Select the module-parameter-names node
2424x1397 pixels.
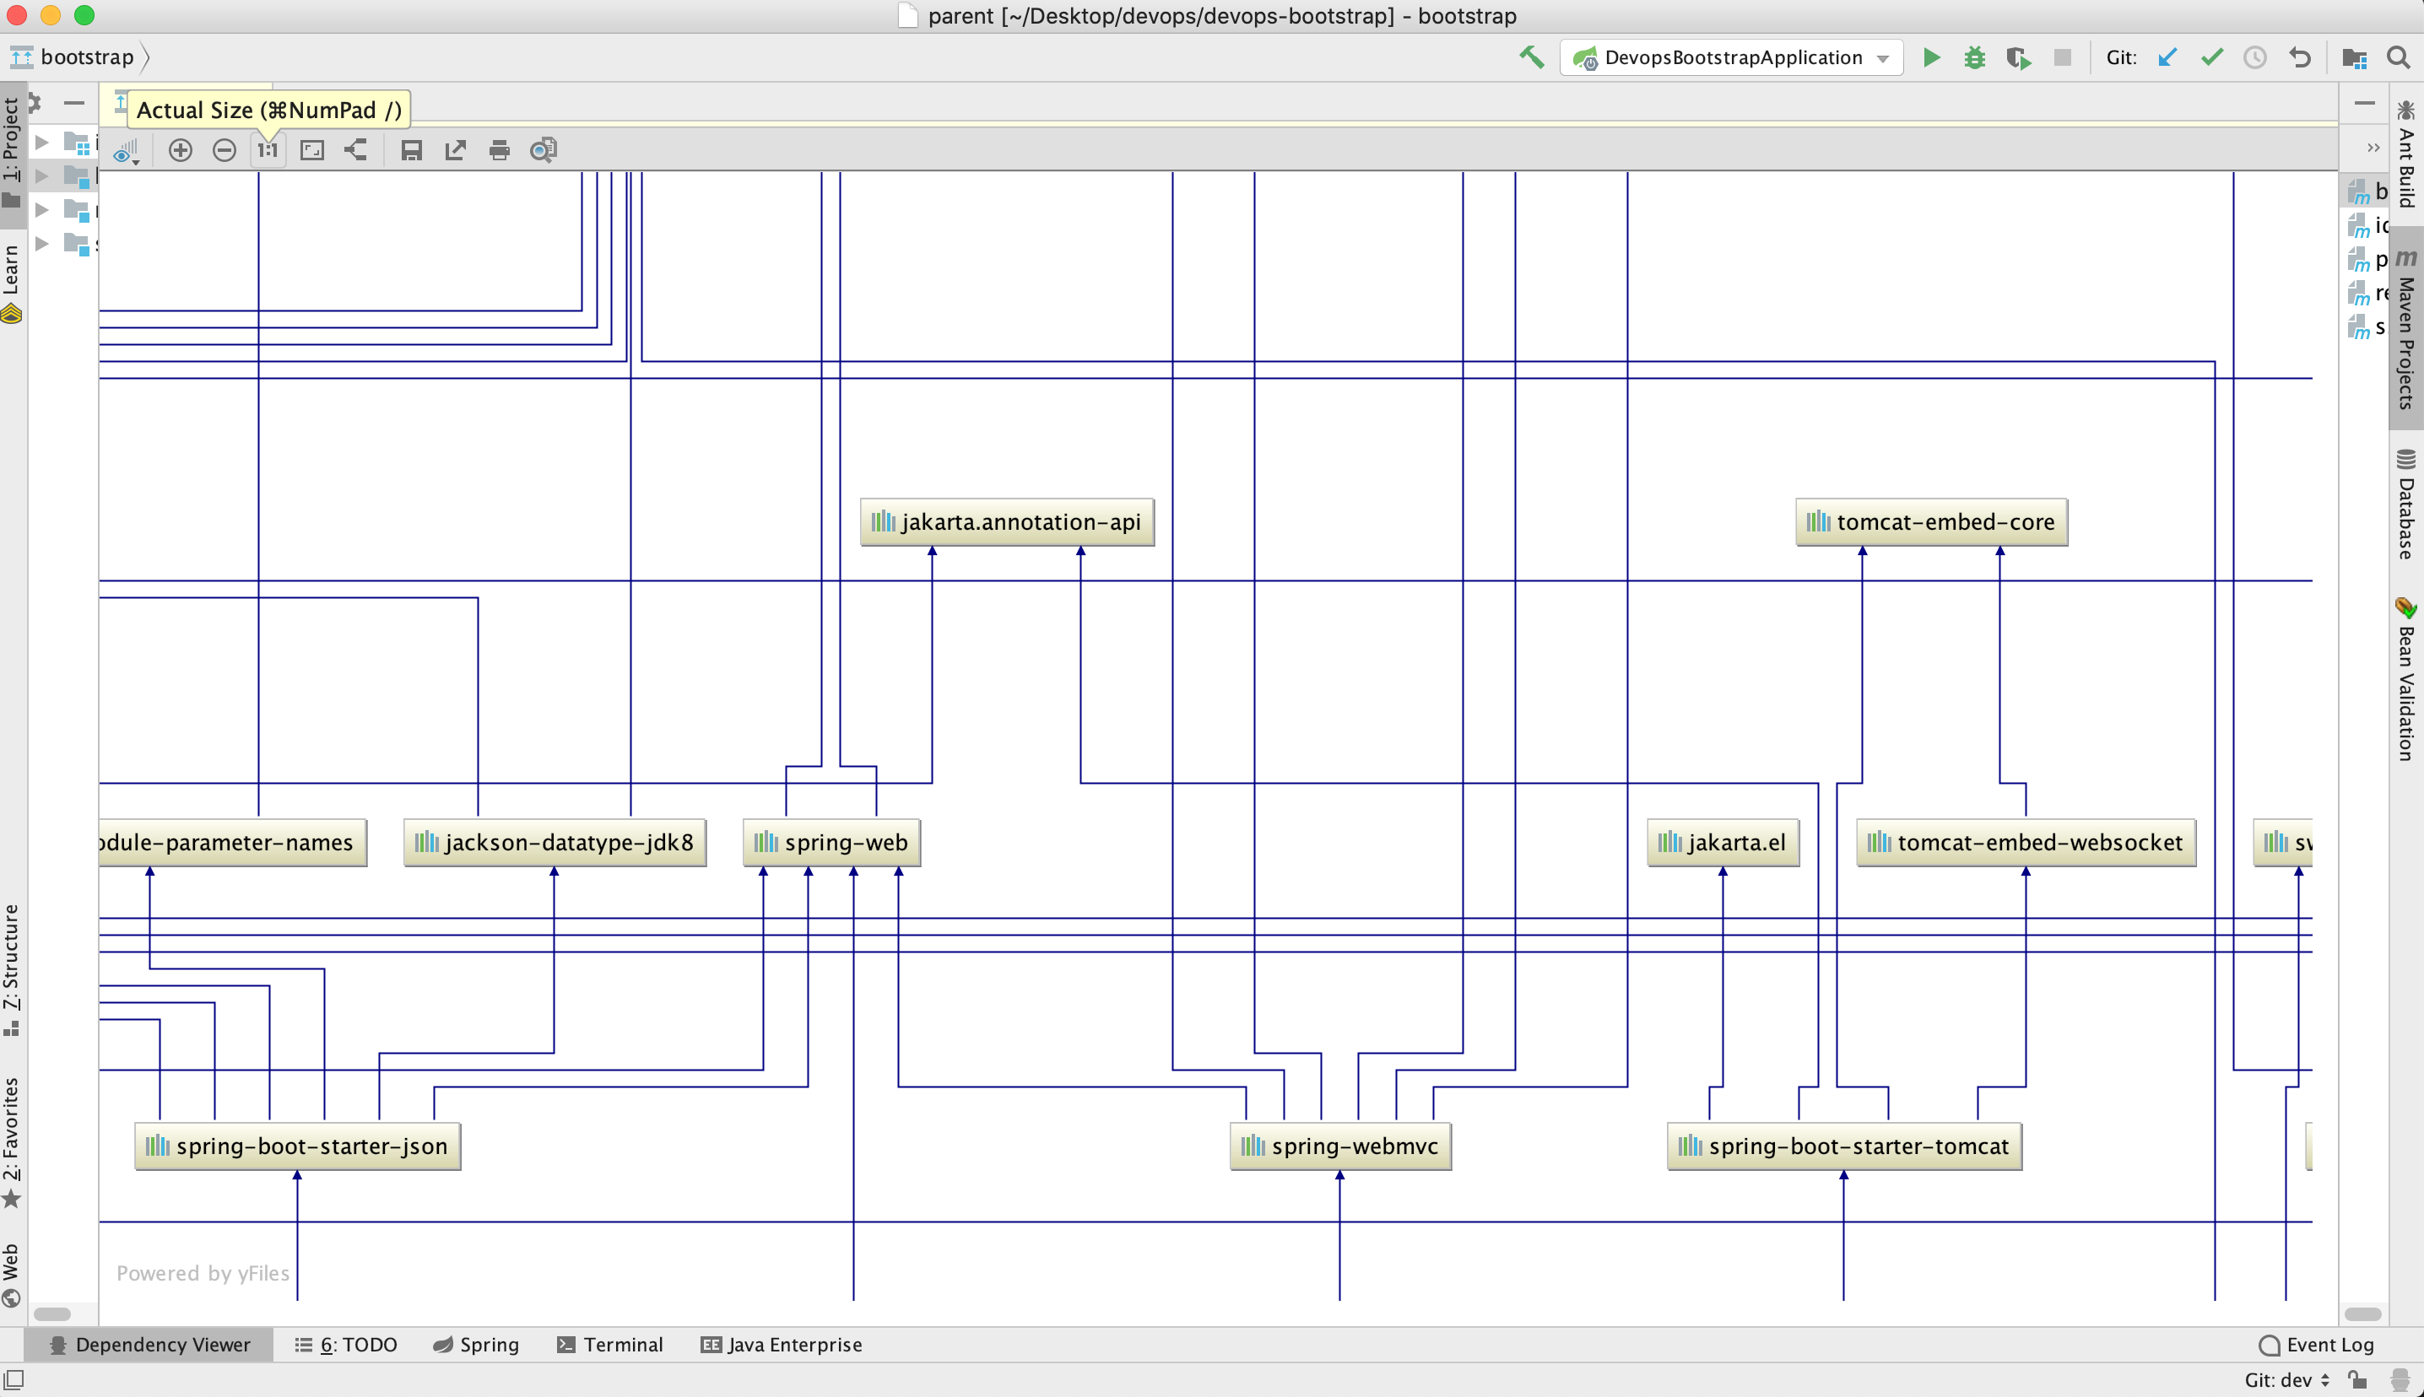(232, 843)
